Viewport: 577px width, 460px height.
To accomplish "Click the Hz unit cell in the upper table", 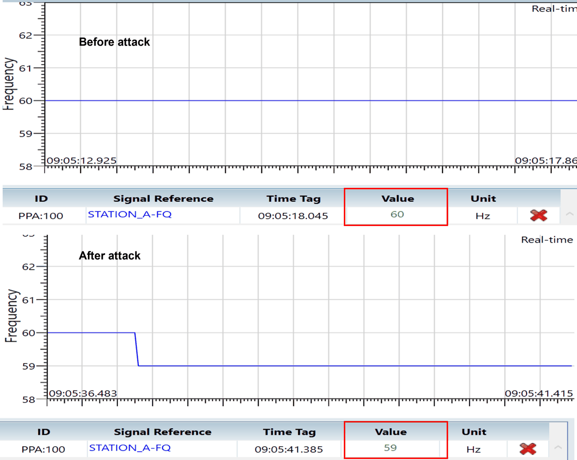I will click(483, 216).
